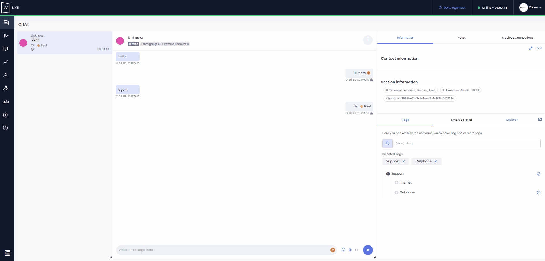
Task: Switch to the Notes tab
Action: pyautogui.click(x=461, y=38)
